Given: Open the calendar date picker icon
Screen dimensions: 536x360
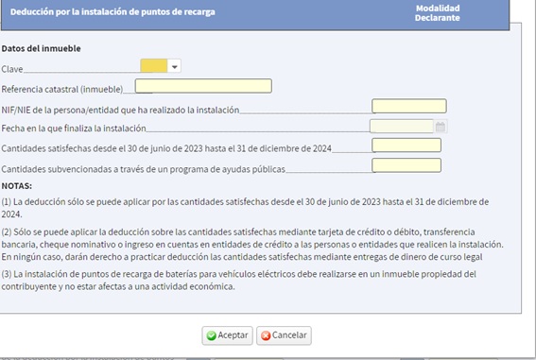Looking at the screenshot, I should 441,127.
